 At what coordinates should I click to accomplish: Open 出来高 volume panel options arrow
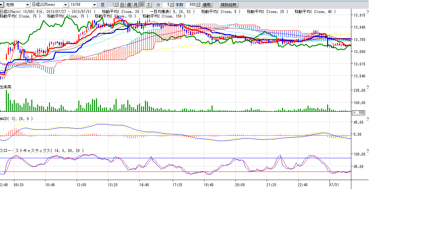click(368, 87)
